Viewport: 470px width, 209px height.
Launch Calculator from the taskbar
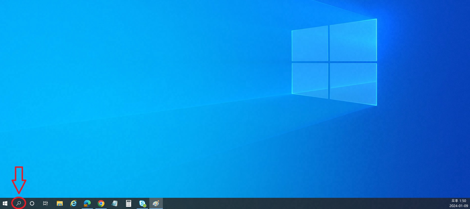point(129,203)
